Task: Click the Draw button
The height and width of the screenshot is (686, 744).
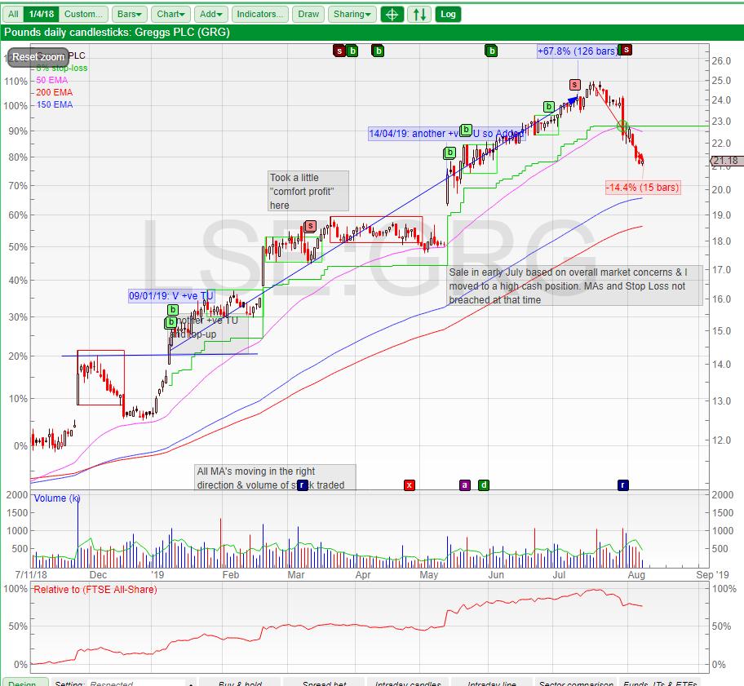Action: pyautogui.click(x=308, y=14)
